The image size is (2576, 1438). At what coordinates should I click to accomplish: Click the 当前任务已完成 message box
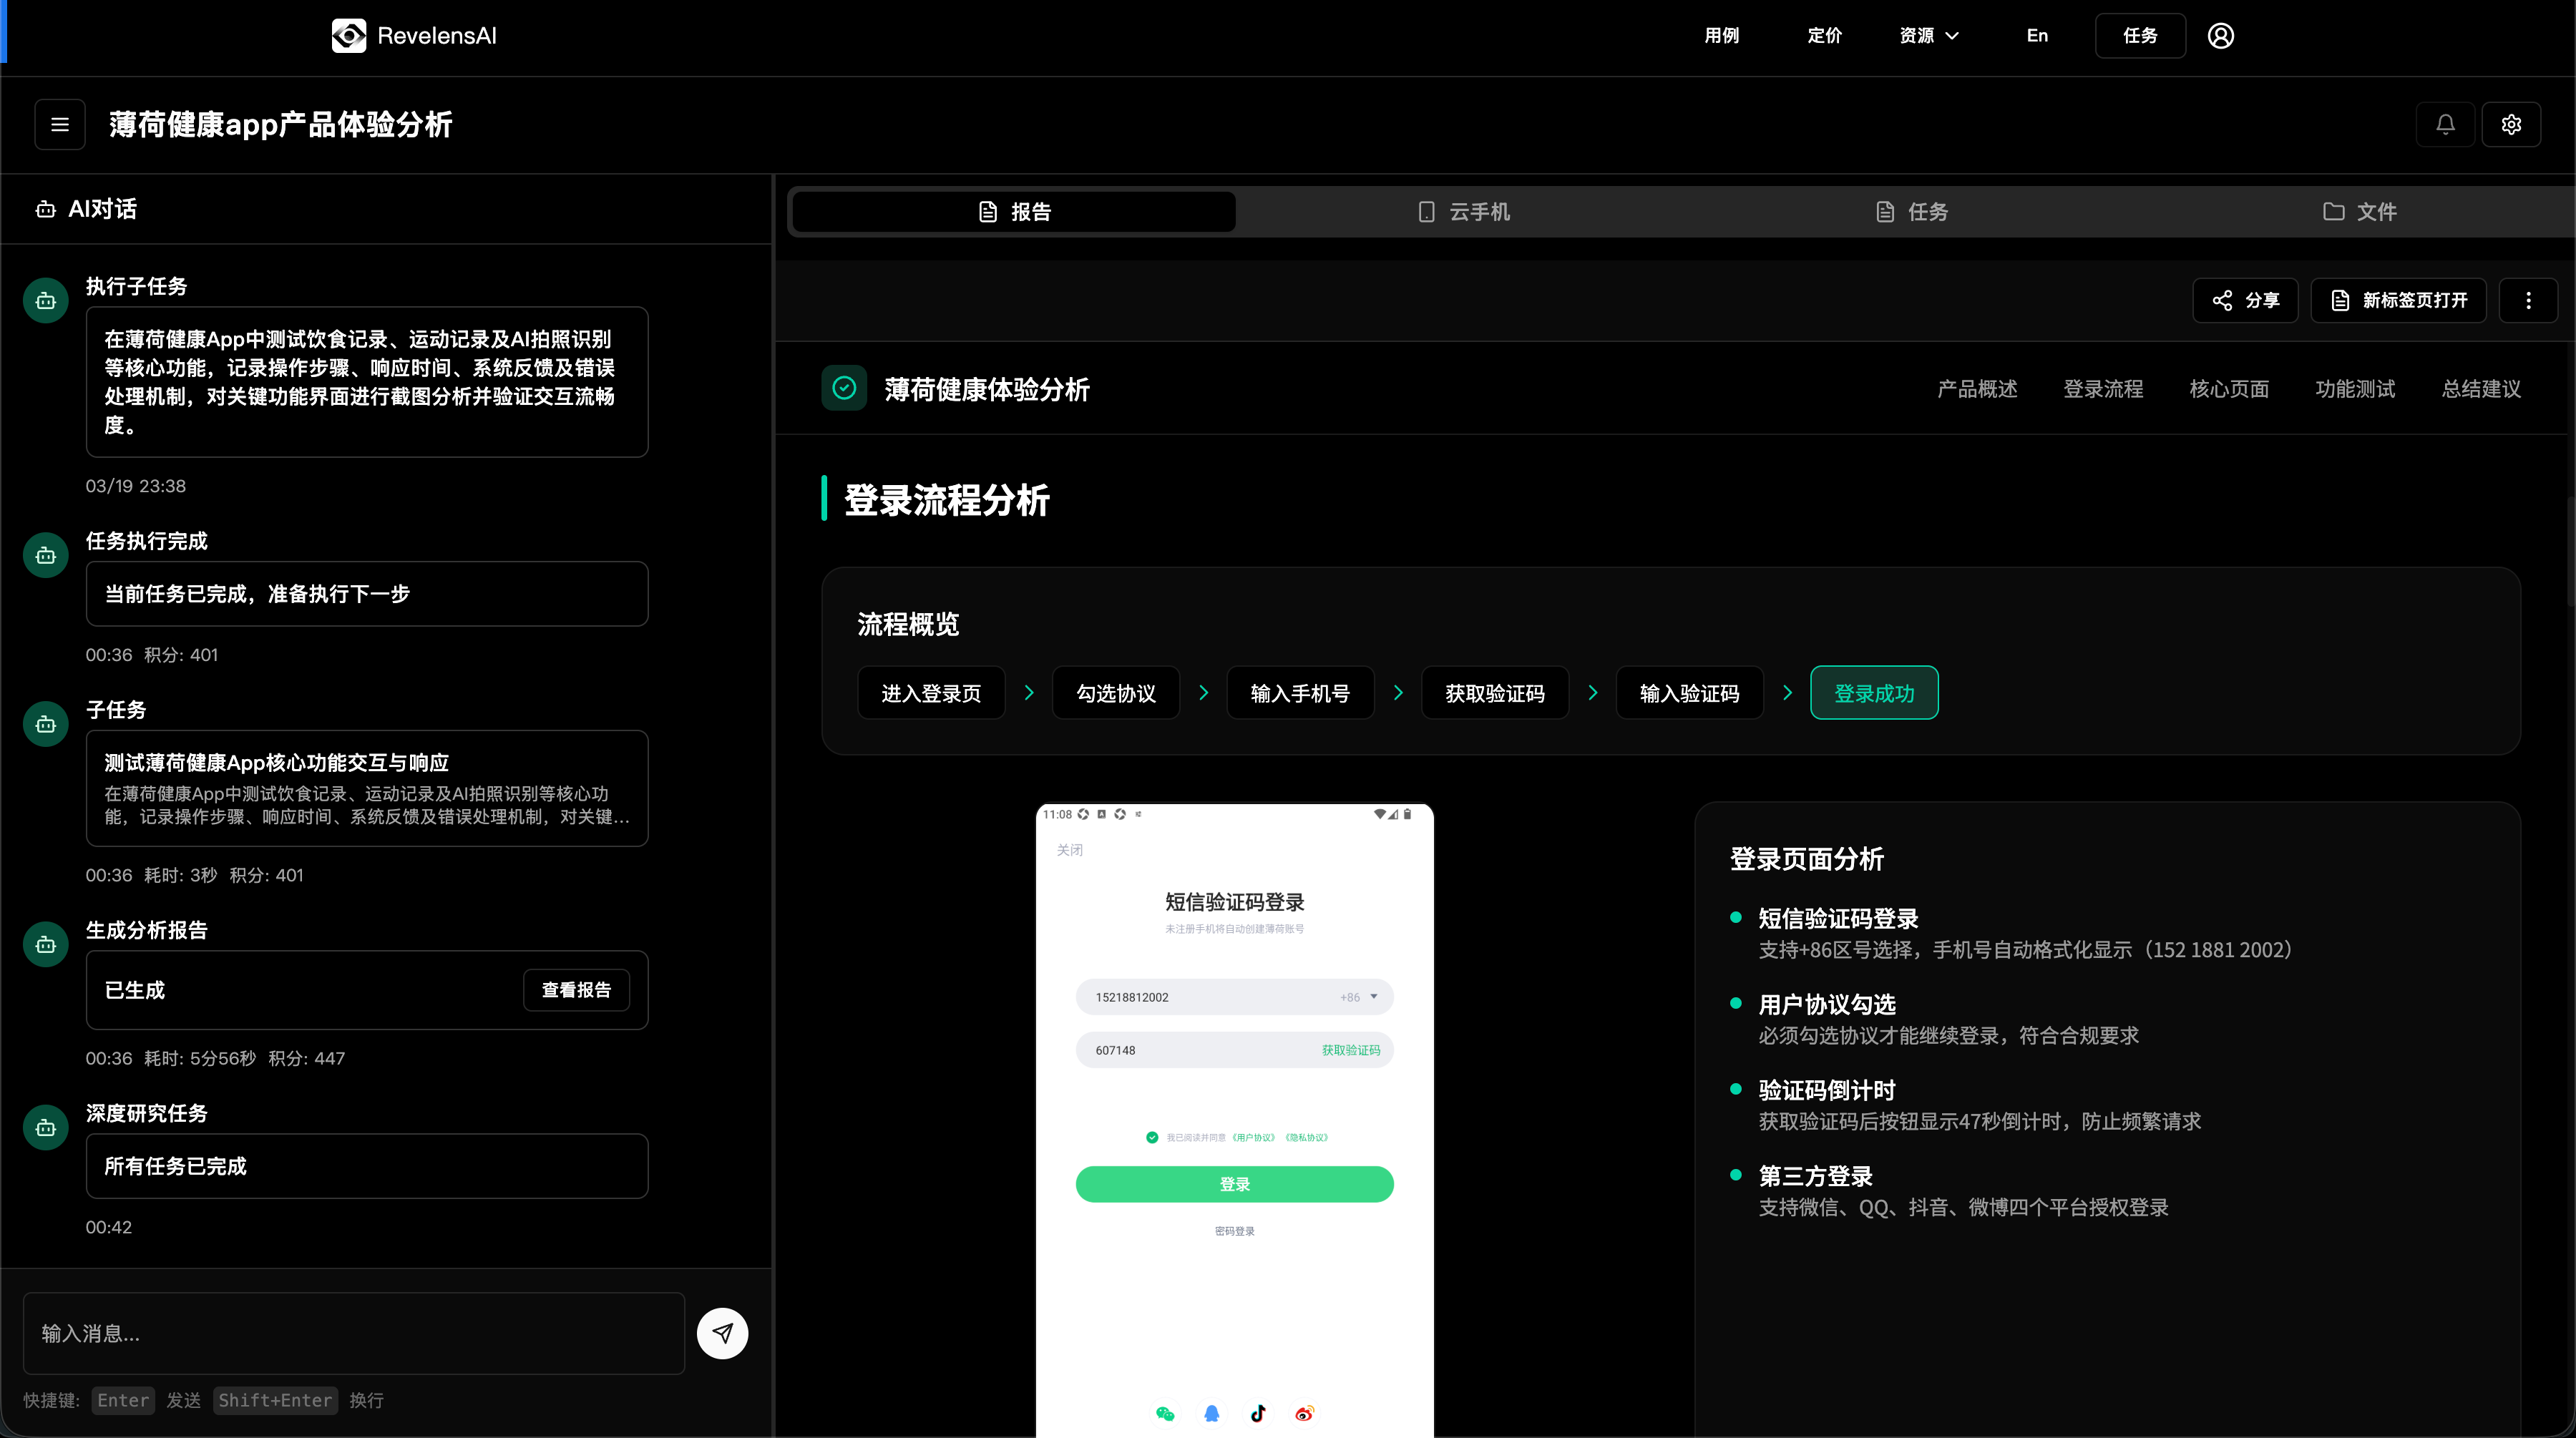tap(367, 594)
